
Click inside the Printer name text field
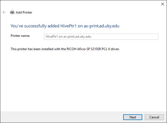101,37
